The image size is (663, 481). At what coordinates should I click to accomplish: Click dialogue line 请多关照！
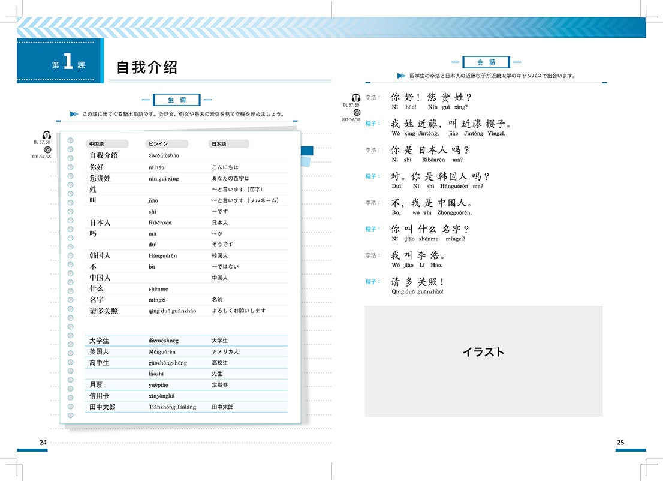(x=417, y=282)
